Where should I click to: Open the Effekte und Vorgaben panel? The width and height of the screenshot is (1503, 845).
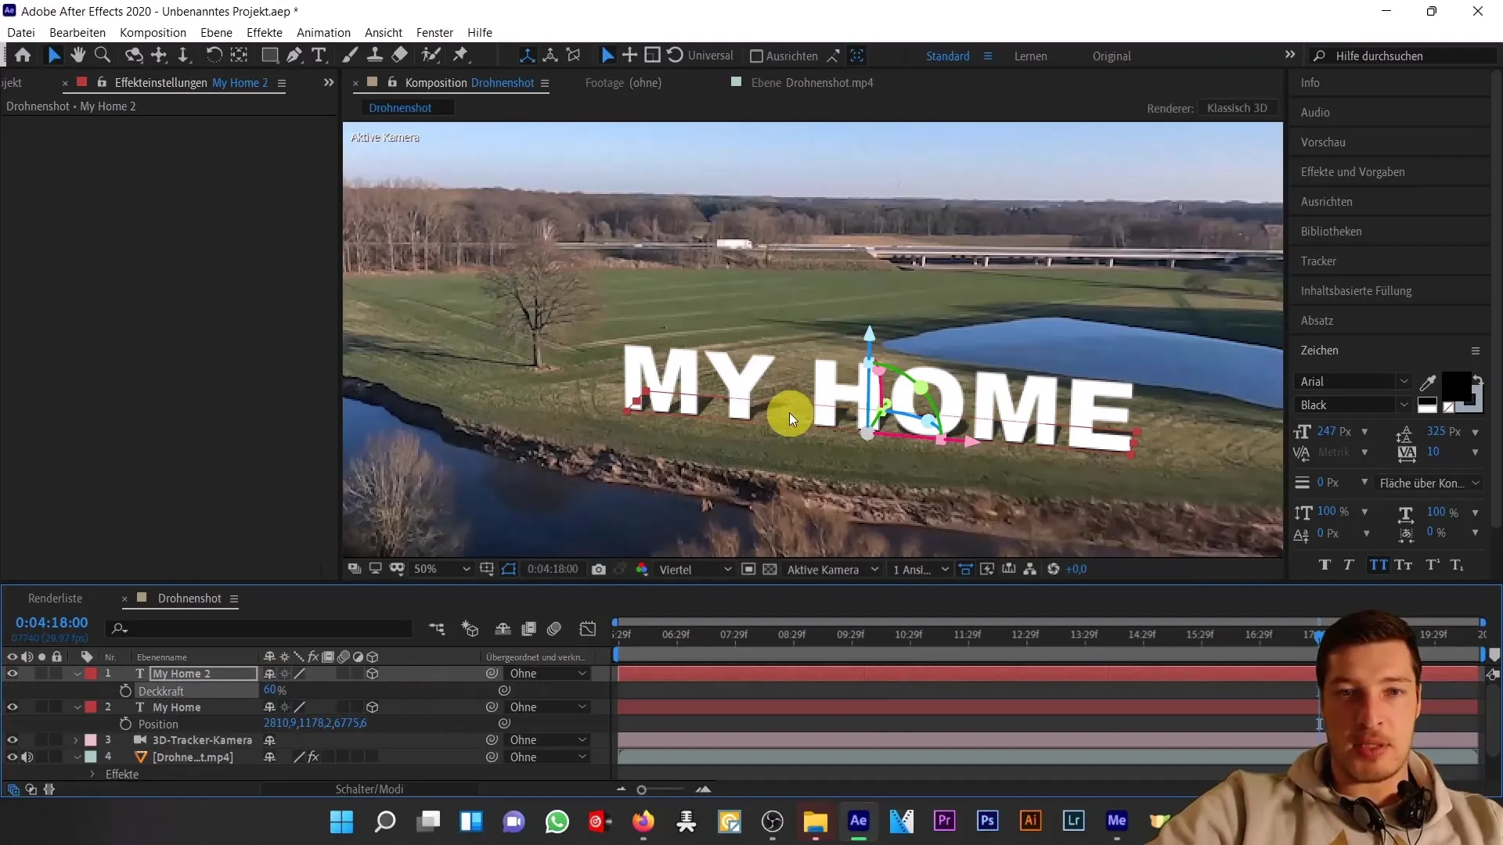point(1352,172)
